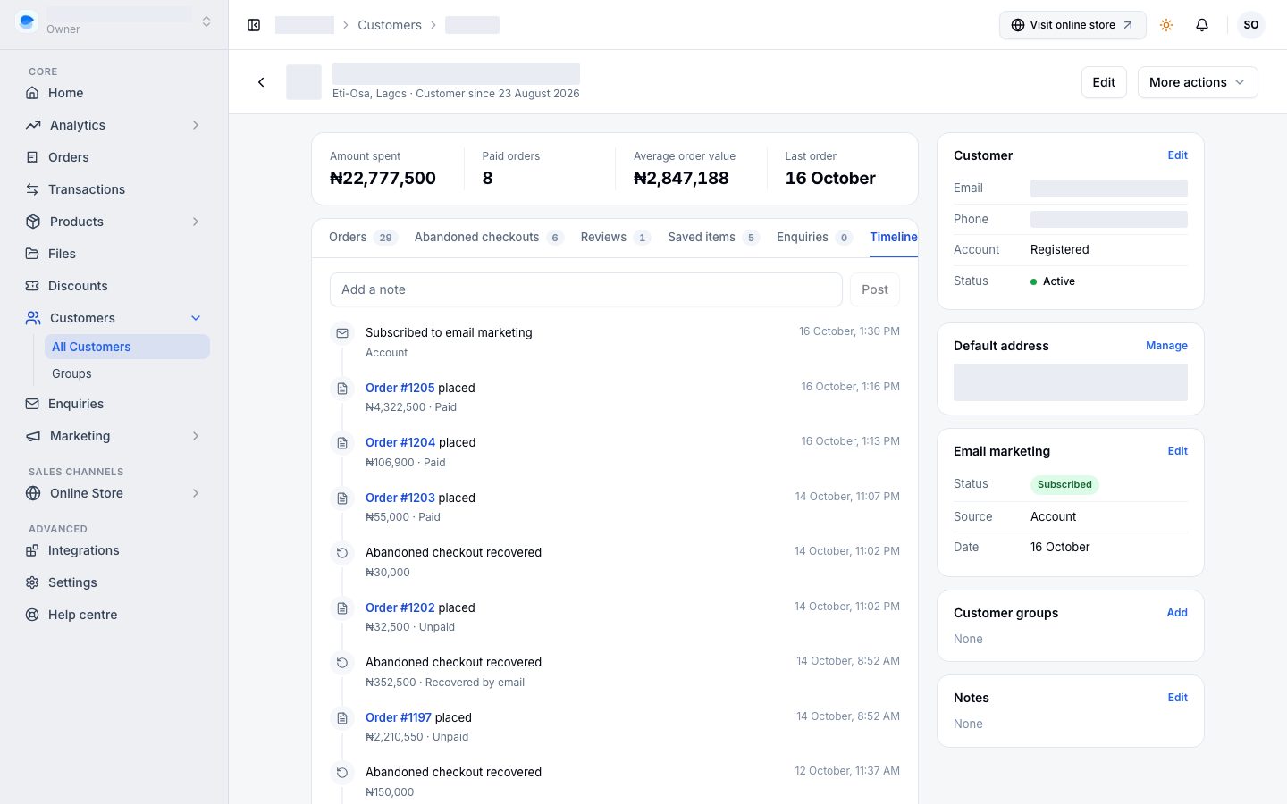
Task: Click the Add a note field
Action: pos(586,289)
